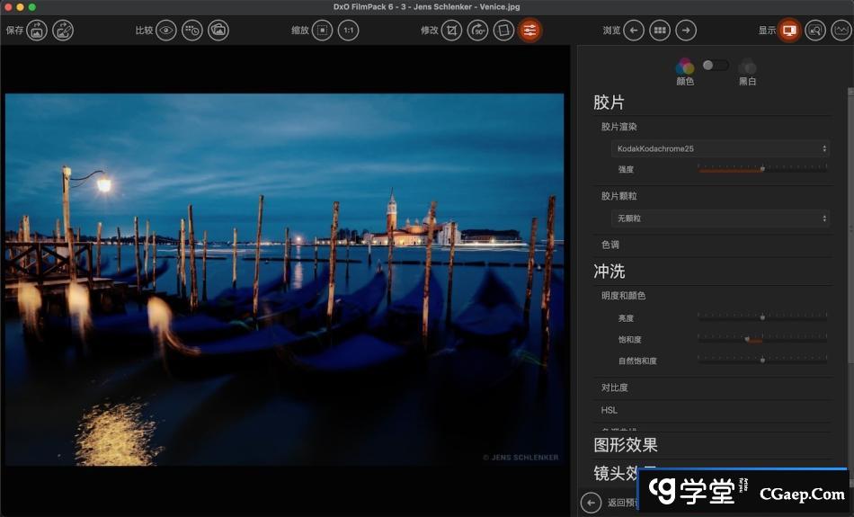
Task: Expand the 色调 toning section
Action: click(610, 245)
